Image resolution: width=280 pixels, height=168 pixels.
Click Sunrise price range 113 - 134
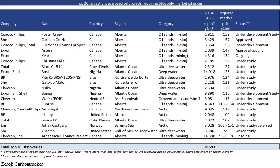coord(226,104)
